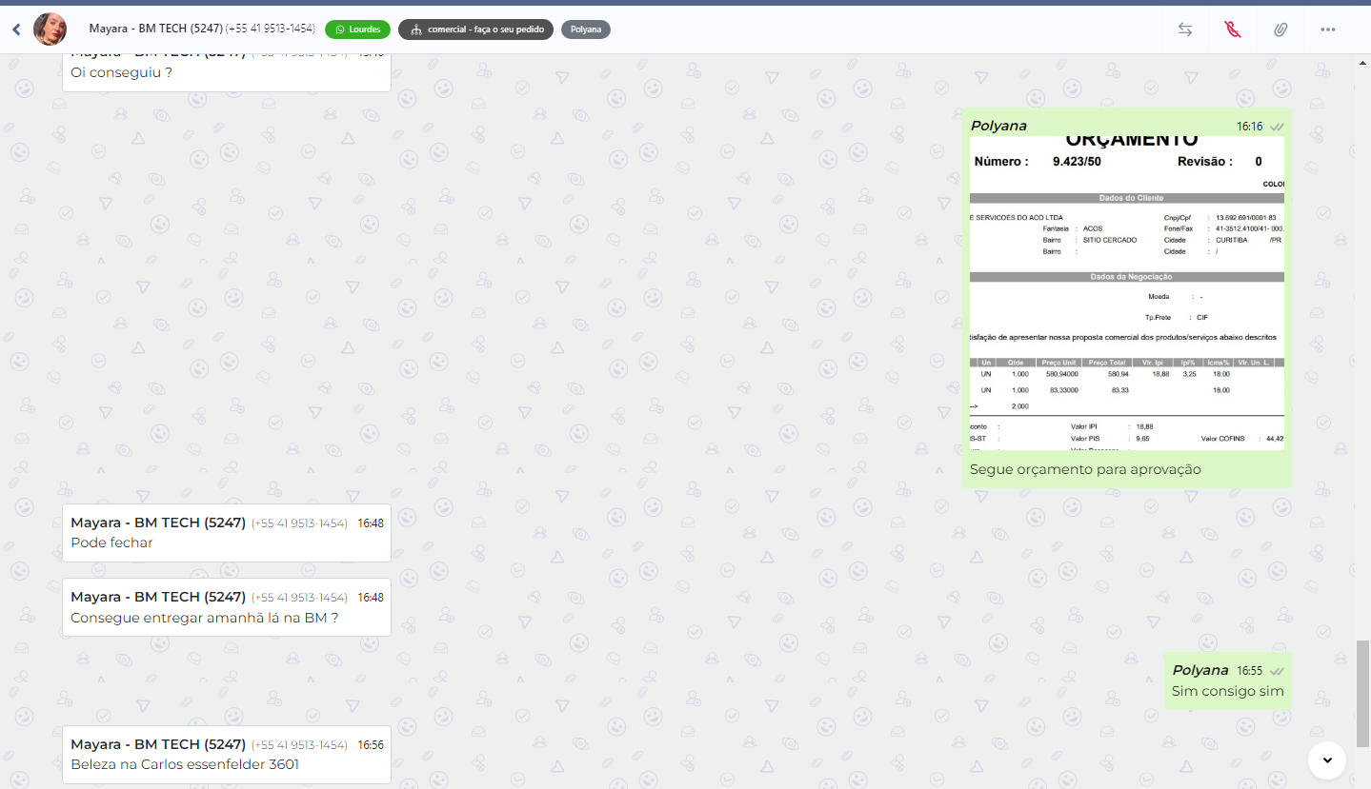The height and width of the screenshot is (789, 1371).
Task: Jump to latest messages with down-chevron button
Action: tap(1326, 759)
